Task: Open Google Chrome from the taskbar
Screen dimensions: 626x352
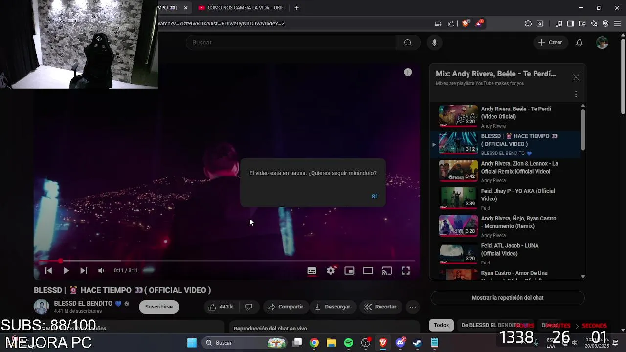Action: pyautogui.click(x=314, y=343)
